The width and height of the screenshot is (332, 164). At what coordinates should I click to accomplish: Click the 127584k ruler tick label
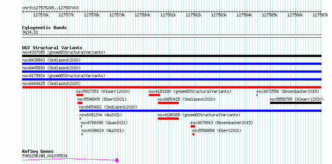pyautogui.click(x=245, y=15)
